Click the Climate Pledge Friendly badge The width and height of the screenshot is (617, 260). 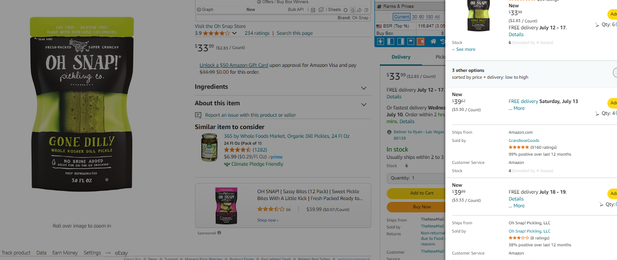tap(254, 164)
